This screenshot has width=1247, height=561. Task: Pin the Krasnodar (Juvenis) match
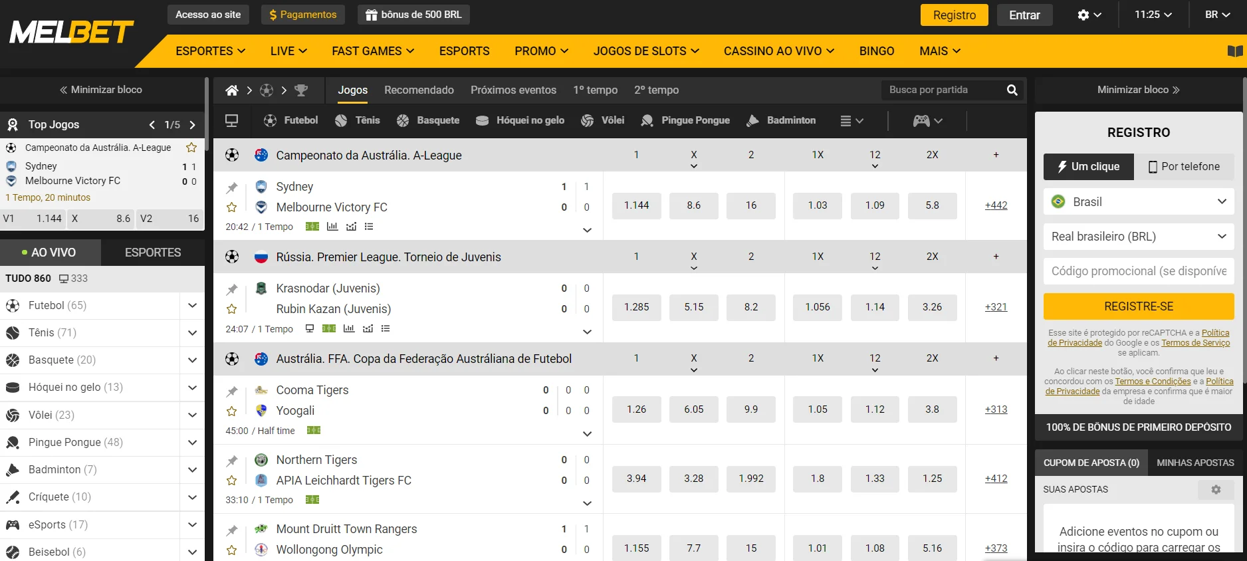tap(232, 289)
